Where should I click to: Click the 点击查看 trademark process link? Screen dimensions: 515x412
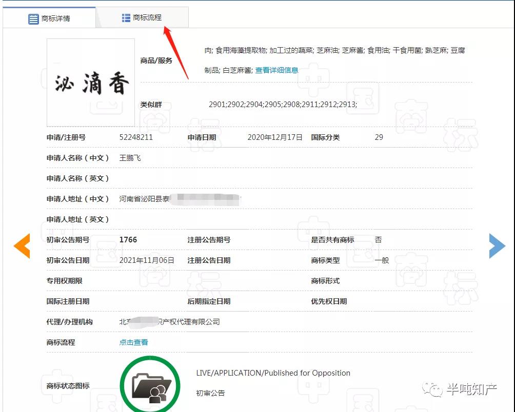click(133, 342)
